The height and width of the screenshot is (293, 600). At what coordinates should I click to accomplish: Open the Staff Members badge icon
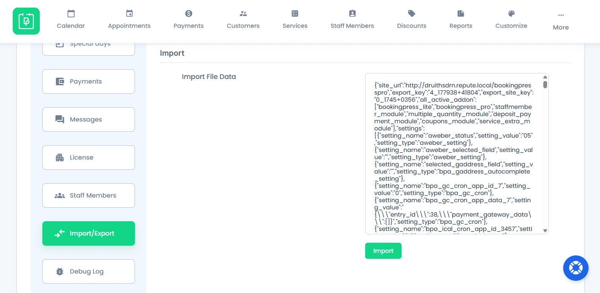tap(352, 14)
